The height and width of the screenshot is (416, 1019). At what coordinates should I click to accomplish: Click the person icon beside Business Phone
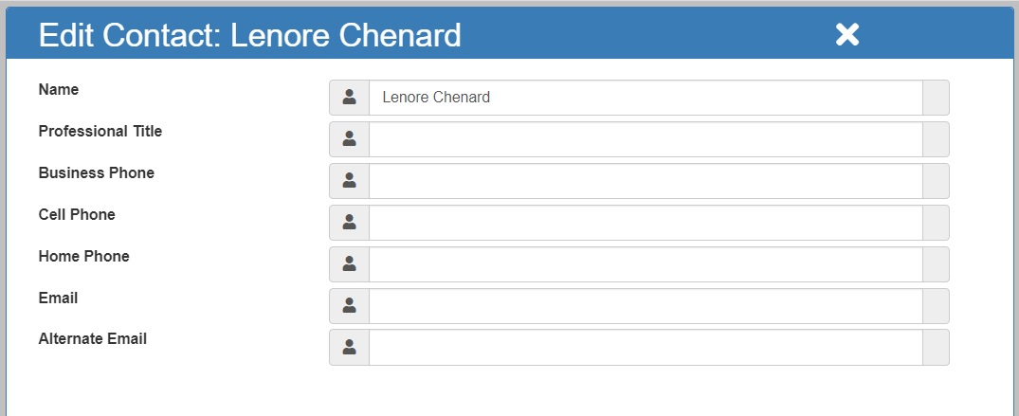350,181
